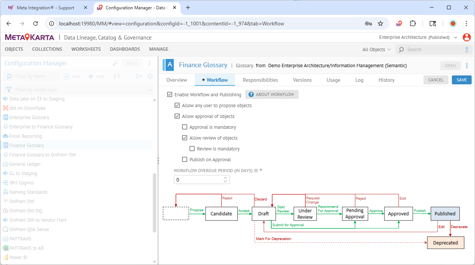
Task: Enable the Approval is mandatory checkbox
Action: click(185, 127)
